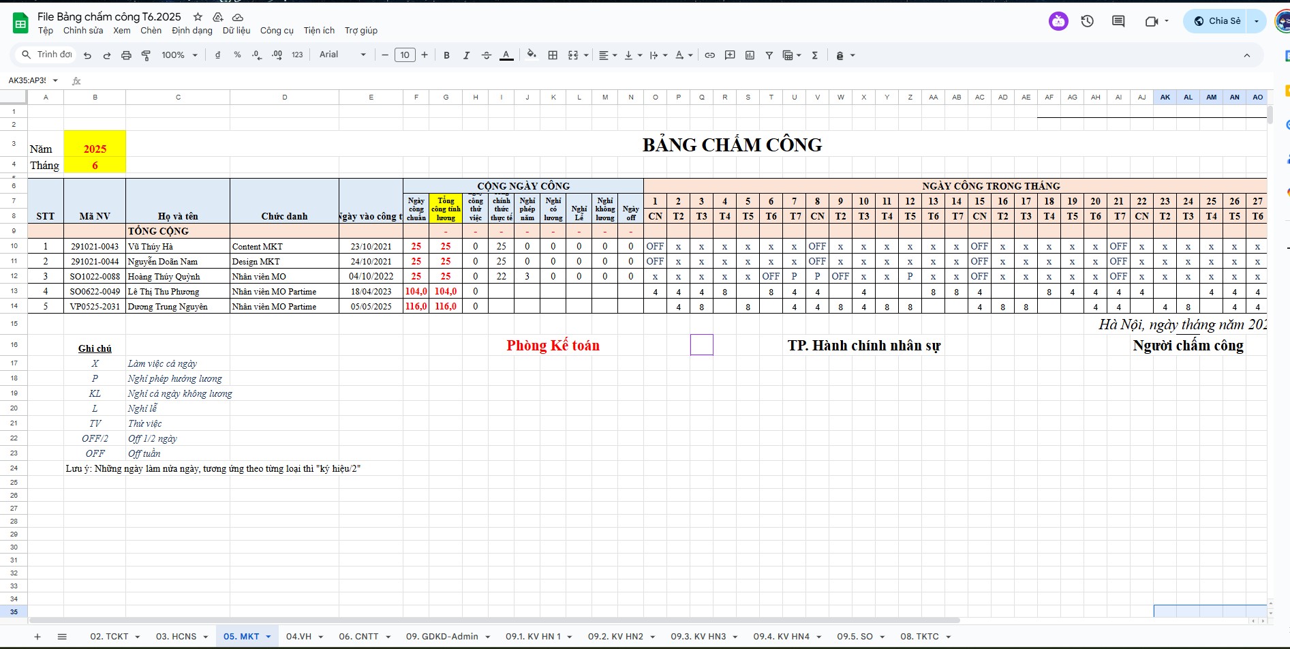
Task: Insert a chart from the toolbar
Action: (750, 55)
